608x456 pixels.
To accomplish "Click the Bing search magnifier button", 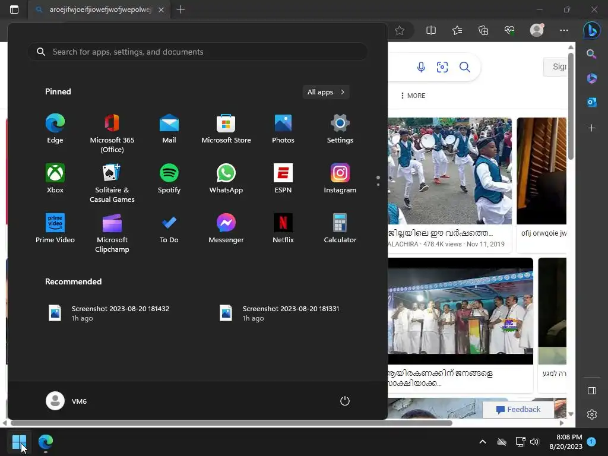I will 464,67.
